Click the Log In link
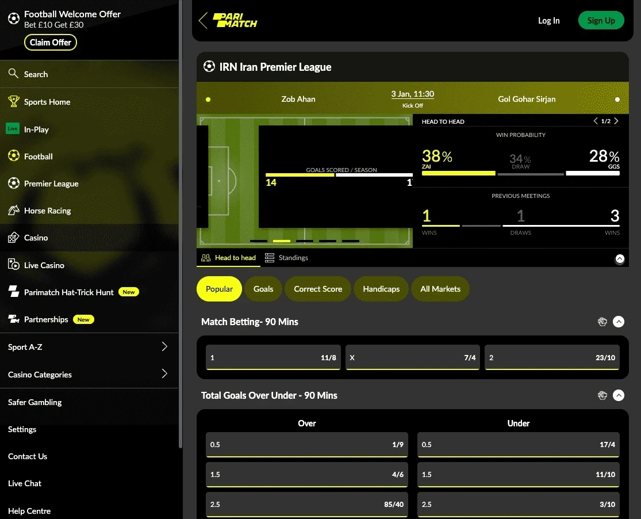Image resolution: width=641 pixels, height=519 pixels. (x=548, y=21)
